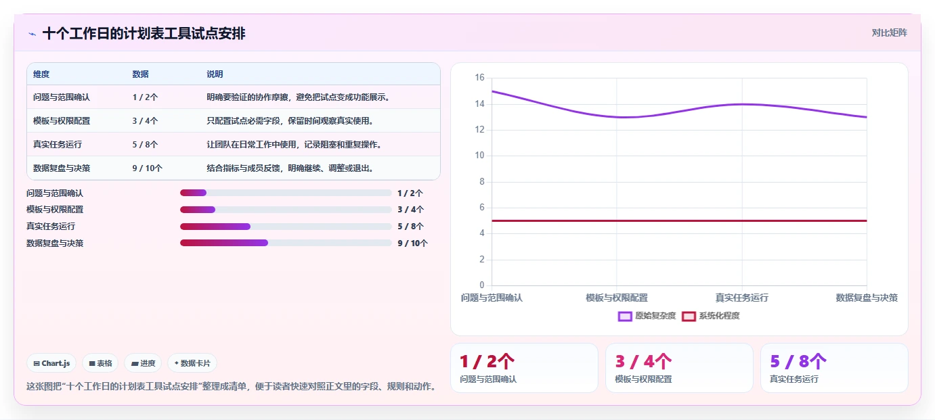935x420 pixels.
Task: Click the lightning icon beside the title
Action: (32, 34)
